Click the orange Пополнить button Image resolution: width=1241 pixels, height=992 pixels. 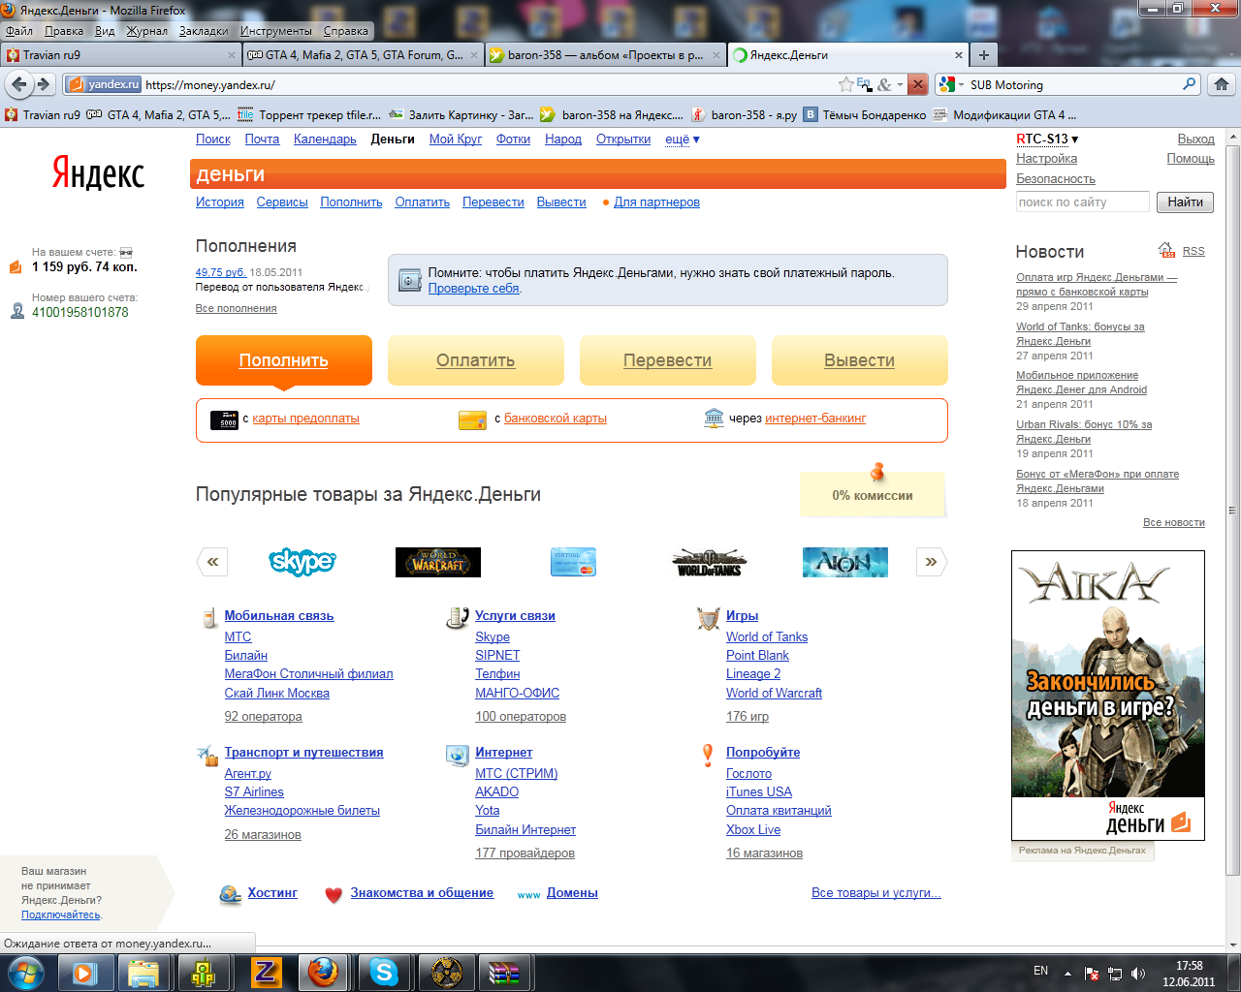284,360
